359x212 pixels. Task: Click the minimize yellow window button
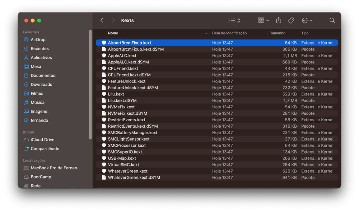click(x=33, y=20)
